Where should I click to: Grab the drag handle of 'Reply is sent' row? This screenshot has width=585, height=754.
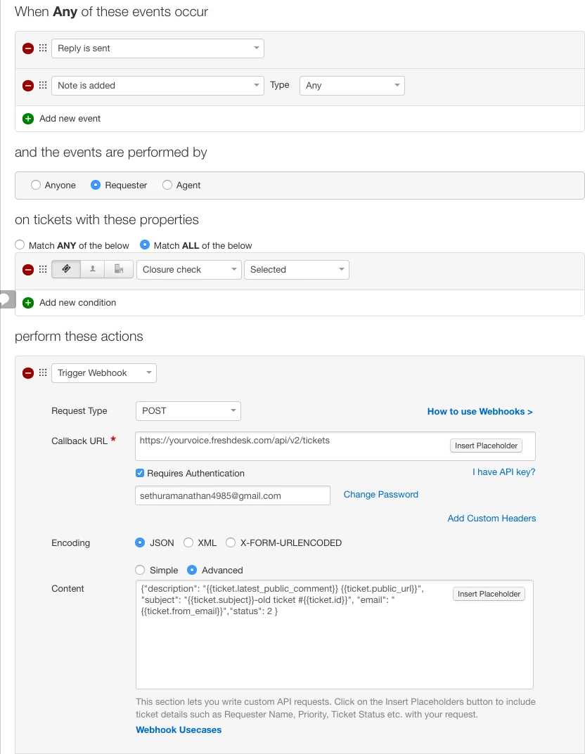[x=43, y=48]
